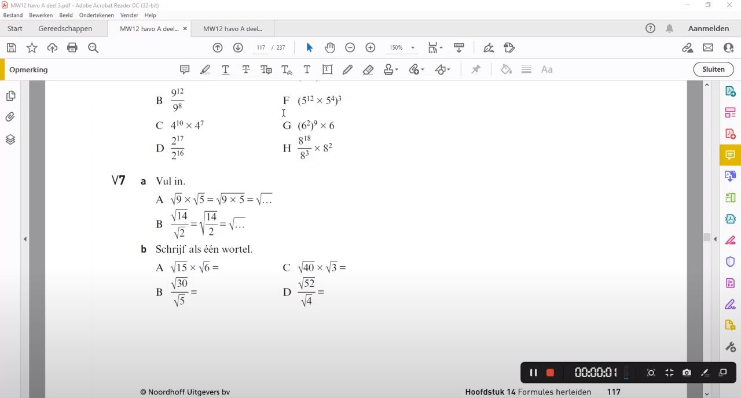741x398 pixels.
Task: Choose the underline text tool
Action: coord(225,69)
